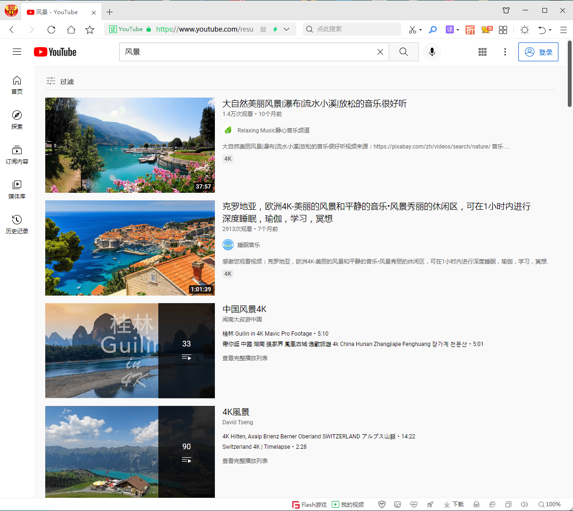This screenshot has width=573, height=511.
Task: Click the browser forward arrow
Action: pos(32,30)
